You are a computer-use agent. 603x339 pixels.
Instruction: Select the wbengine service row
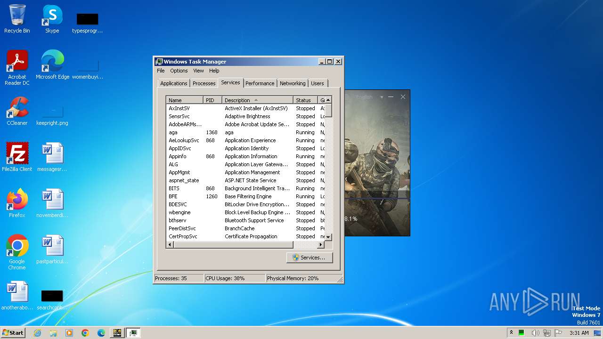(x=245, y=212)
